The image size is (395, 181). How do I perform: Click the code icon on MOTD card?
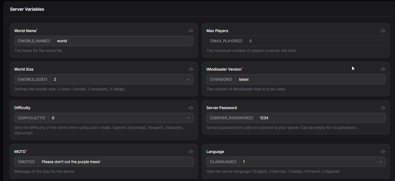191,152
